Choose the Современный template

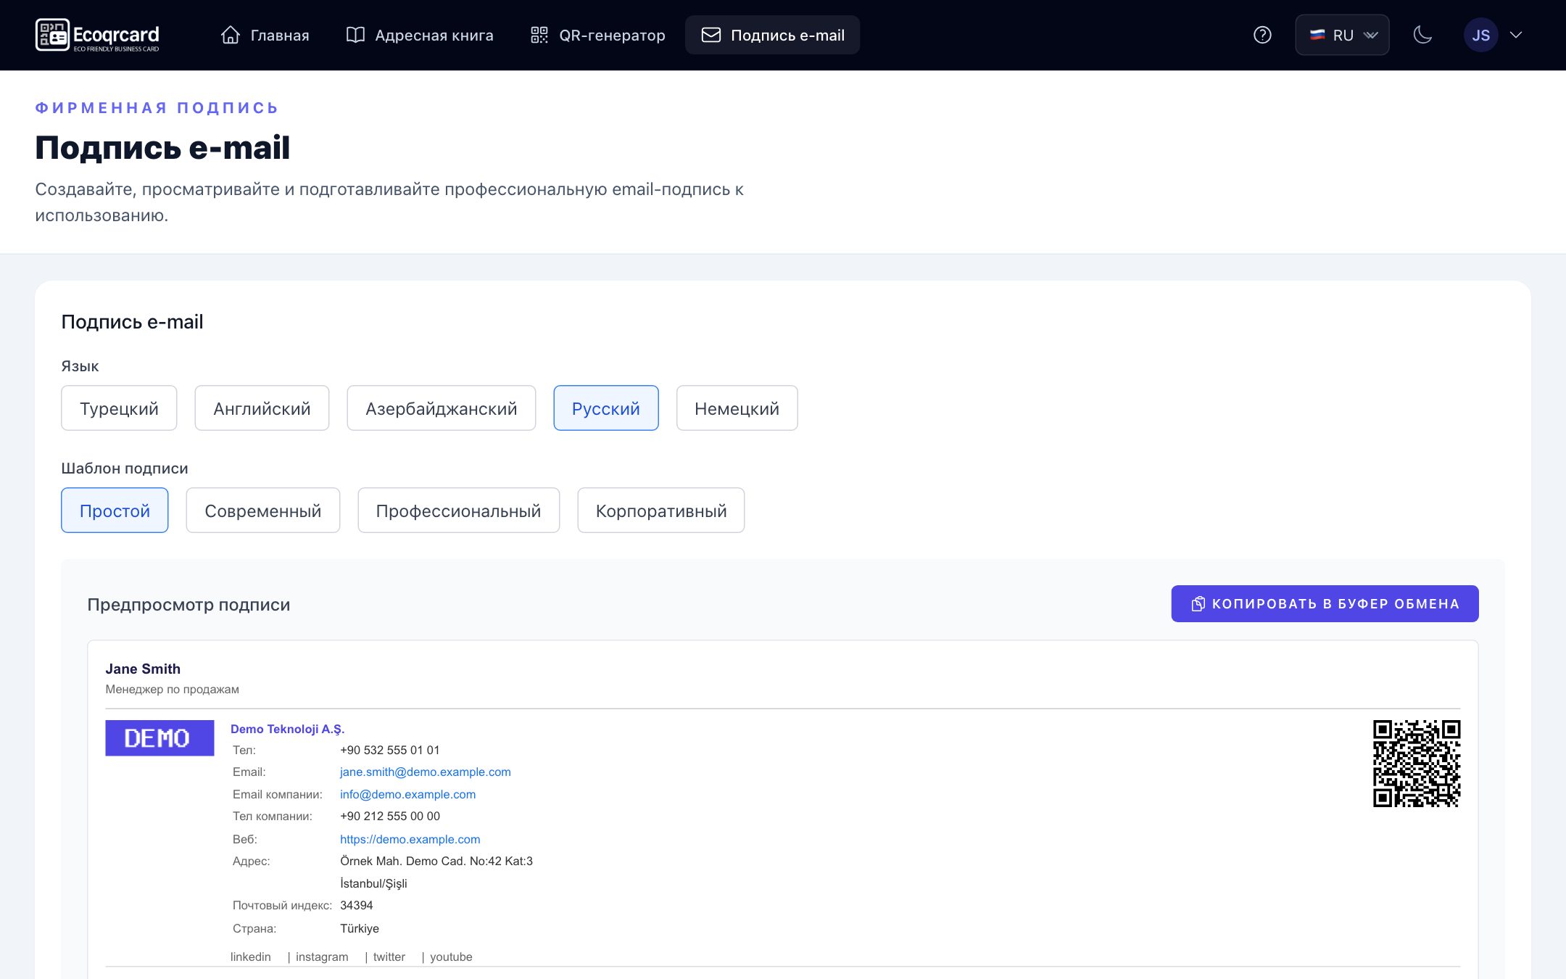pos(263,511)
